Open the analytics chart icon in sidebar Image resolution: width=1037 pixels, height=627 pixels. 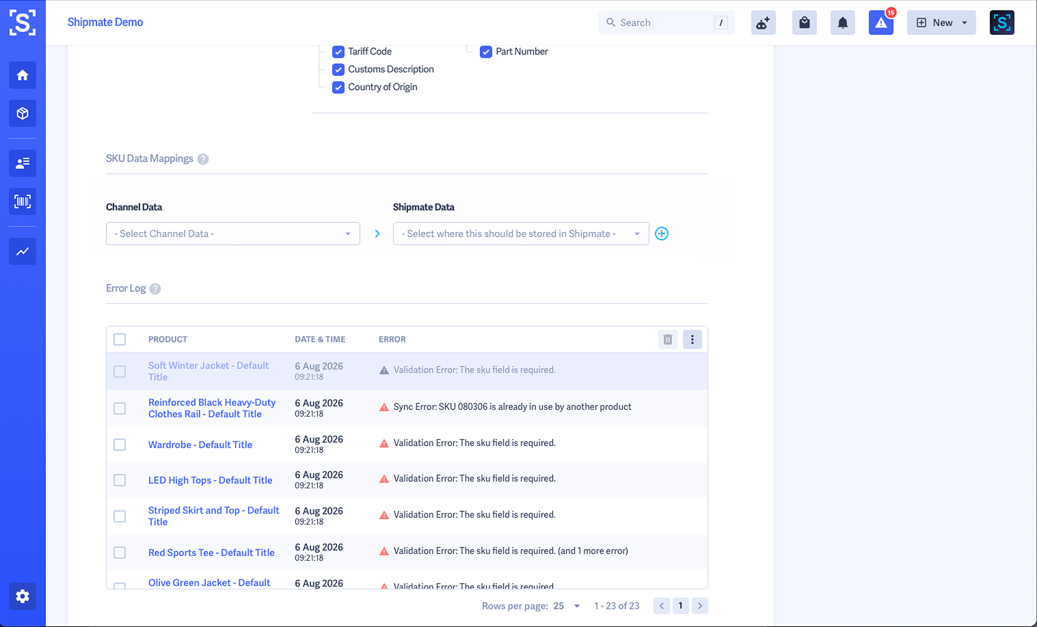(23, 251)
